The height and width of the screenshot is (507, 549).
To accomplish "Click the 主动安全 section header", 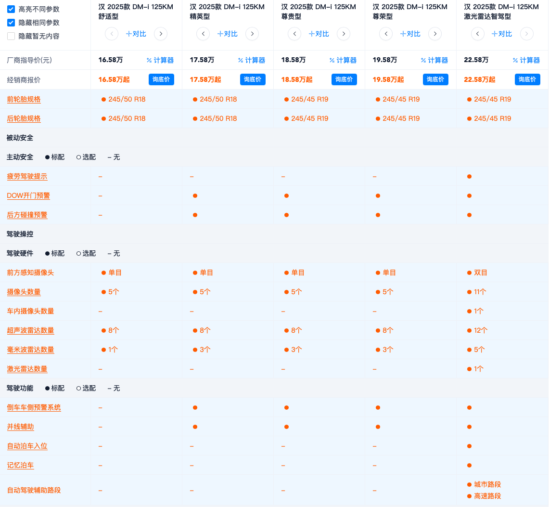I will click(x=20, y=157).
